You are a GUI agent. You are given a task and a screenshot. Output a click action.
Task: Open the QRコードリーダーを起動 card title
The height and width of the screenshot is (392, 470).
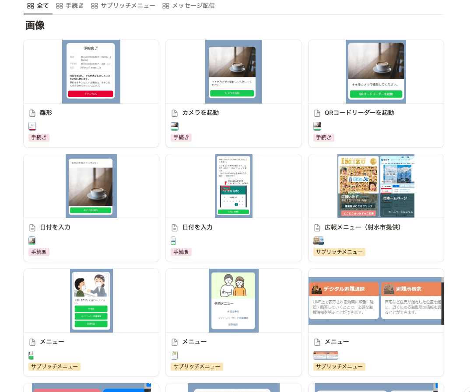click(x=359, y=113)
